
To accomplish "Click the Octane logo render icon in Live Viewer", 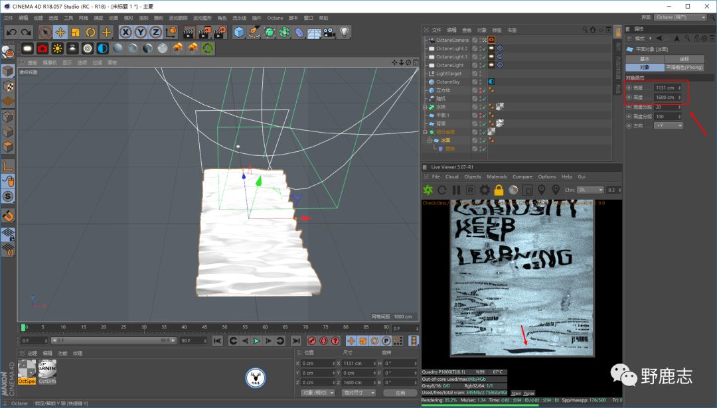I will click(428, 190).
